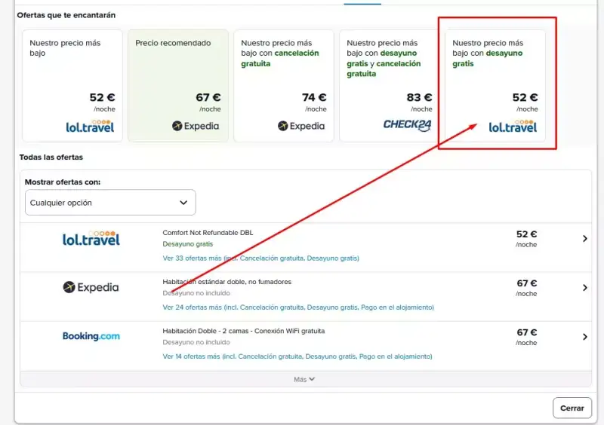Click the lol.travel logo in offers list
The height and width of the screenshot is (425, 604).
coord(91,238)
